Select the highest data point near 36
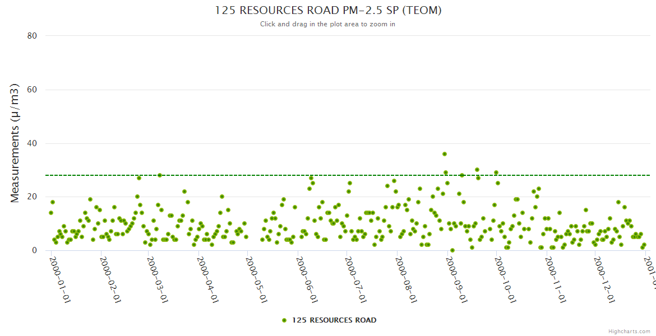The width and height of the screenshot is (656, 336). click(x=444, y=154)
